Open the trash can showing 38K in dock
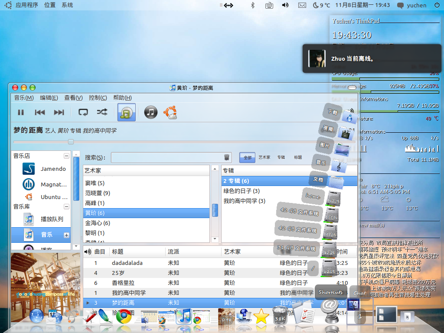 pyautogui.click(x=280, y=316)
